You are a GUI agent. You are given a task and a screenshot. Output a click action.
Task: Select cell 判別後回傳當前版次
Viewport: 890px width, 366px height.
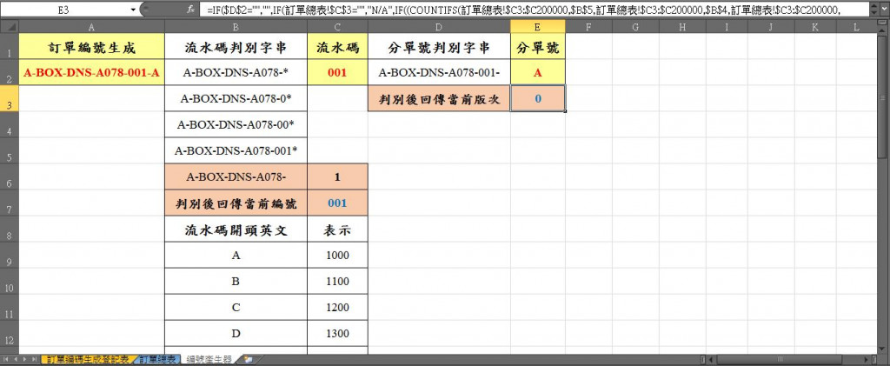[439, 99]
